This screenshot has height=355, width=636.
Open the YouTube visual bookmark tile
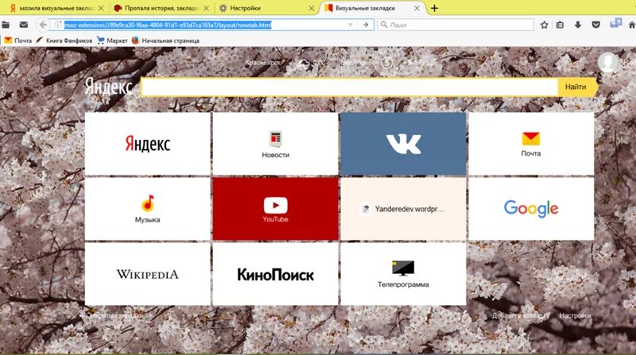click(275, 209)
